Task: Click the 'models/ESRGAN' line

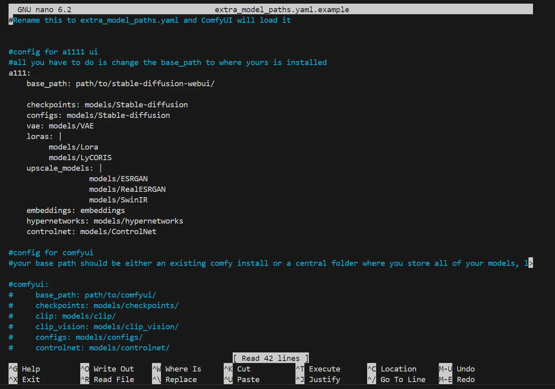Action: [119, 178]
